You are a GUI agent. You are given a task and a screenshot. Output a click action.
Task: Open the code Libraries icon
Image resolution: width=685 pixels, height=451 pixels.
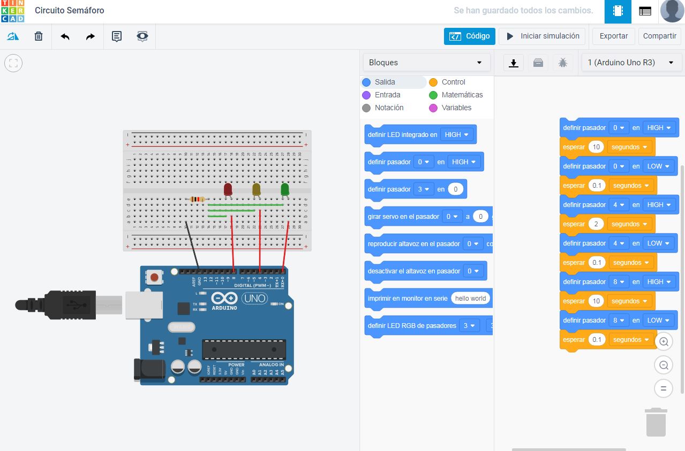[x=538, y=63]
